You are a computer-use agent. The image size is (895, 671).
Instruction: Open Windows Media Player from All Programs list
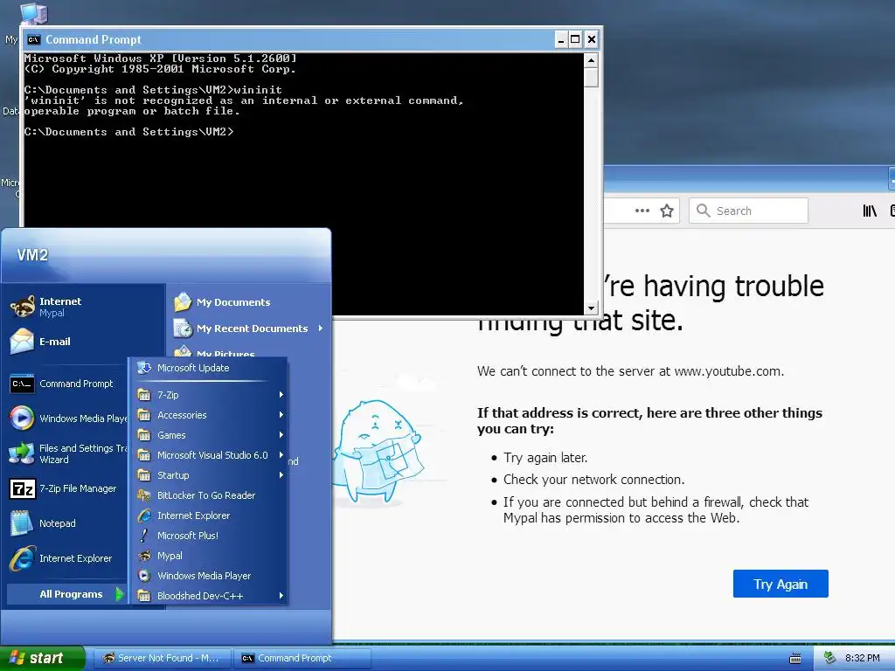pos(210,576)
